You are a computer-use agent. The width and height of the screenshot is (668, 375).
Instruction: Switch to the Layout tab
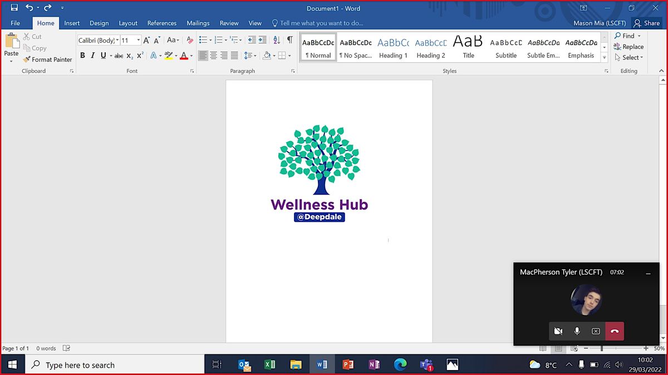(128, 23)
